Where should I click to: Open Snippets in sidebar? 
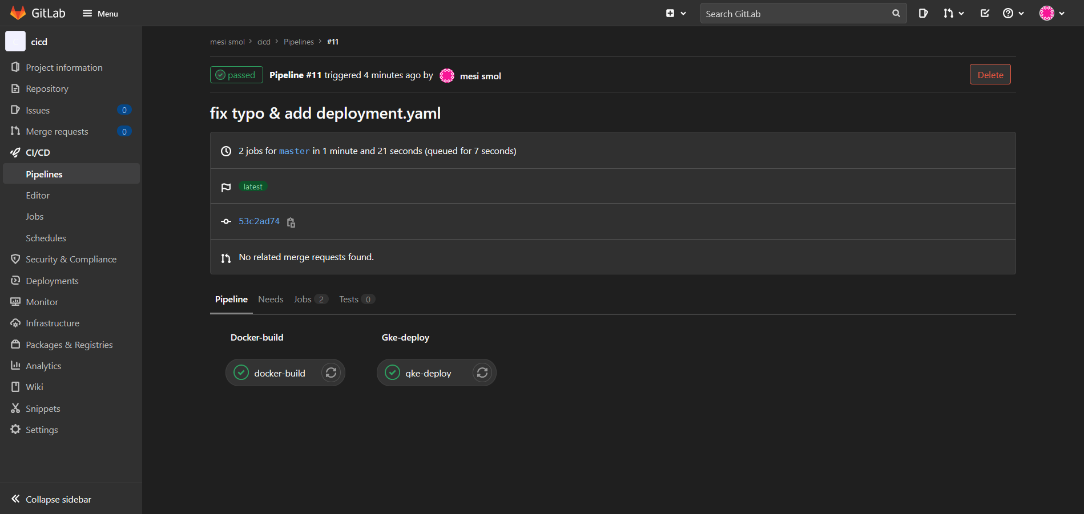tap(71, 408)
